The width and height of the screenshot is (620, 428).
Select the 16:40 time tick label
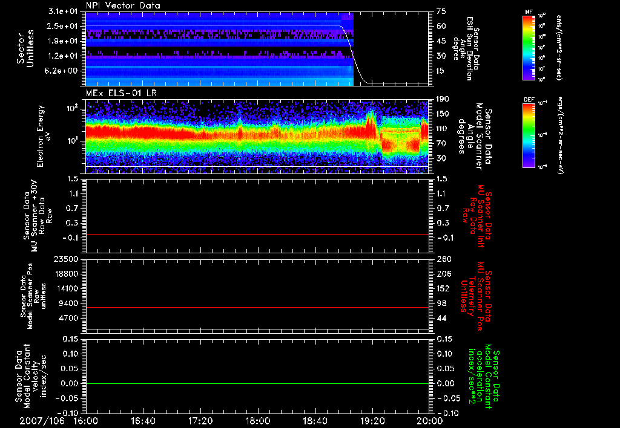[143, 421]
